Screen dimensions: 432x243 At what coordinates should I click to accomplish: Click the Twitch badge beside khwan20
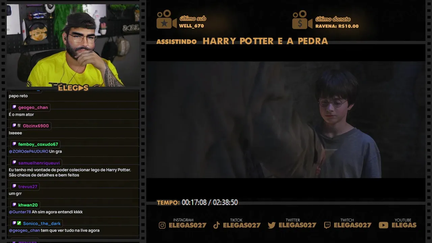click(x=14, y=205)
